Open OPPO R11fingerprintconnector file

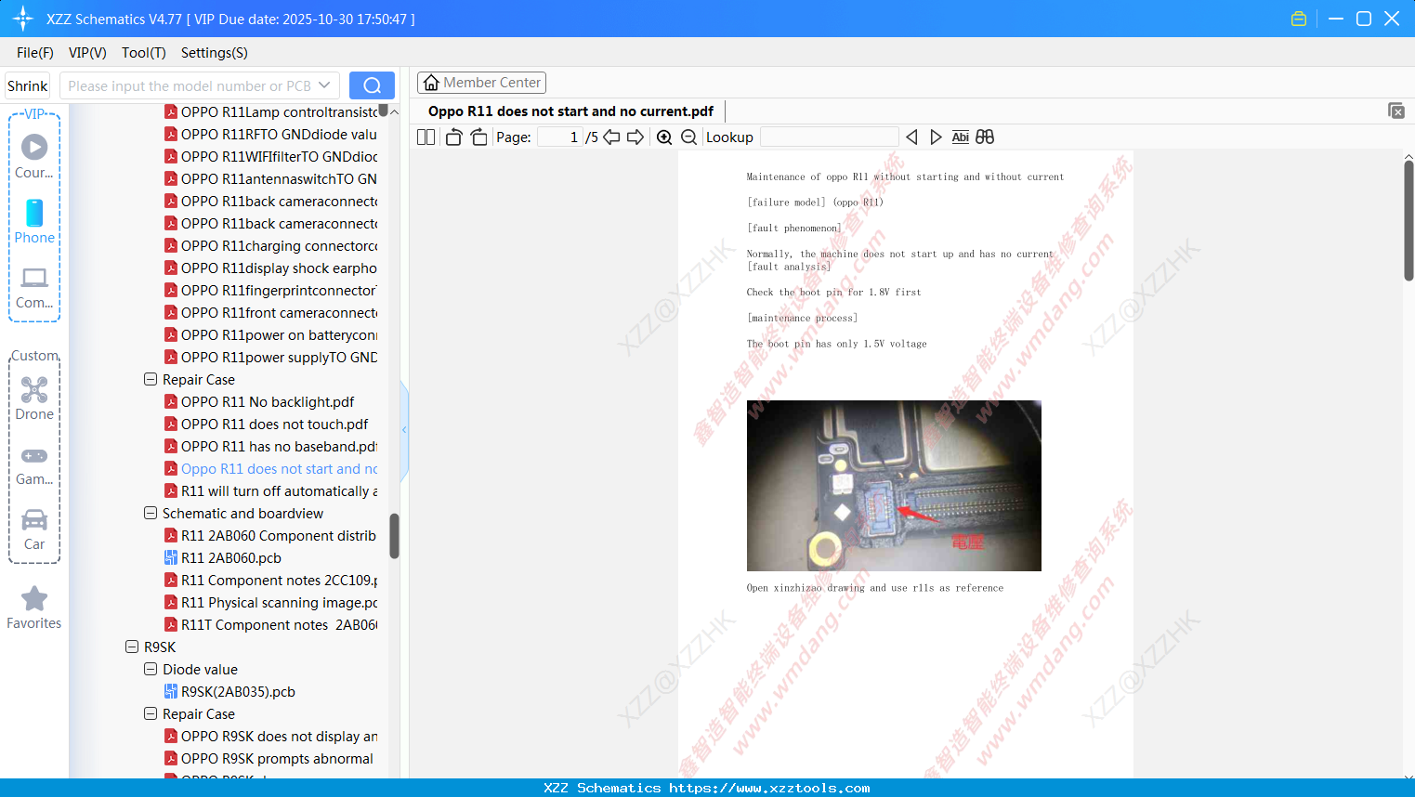pyautogui.click(x=279, y=291)
